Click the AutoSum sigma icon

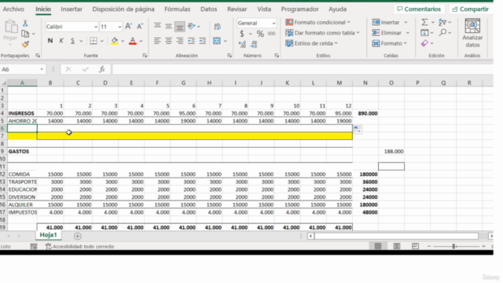pos(424,22)
